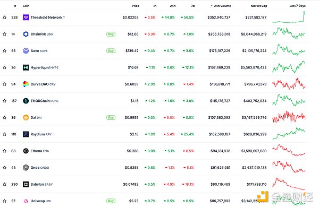Toggle favorite star for Ondo
This screenshot has width=319, height=208.
coord(4,168)
